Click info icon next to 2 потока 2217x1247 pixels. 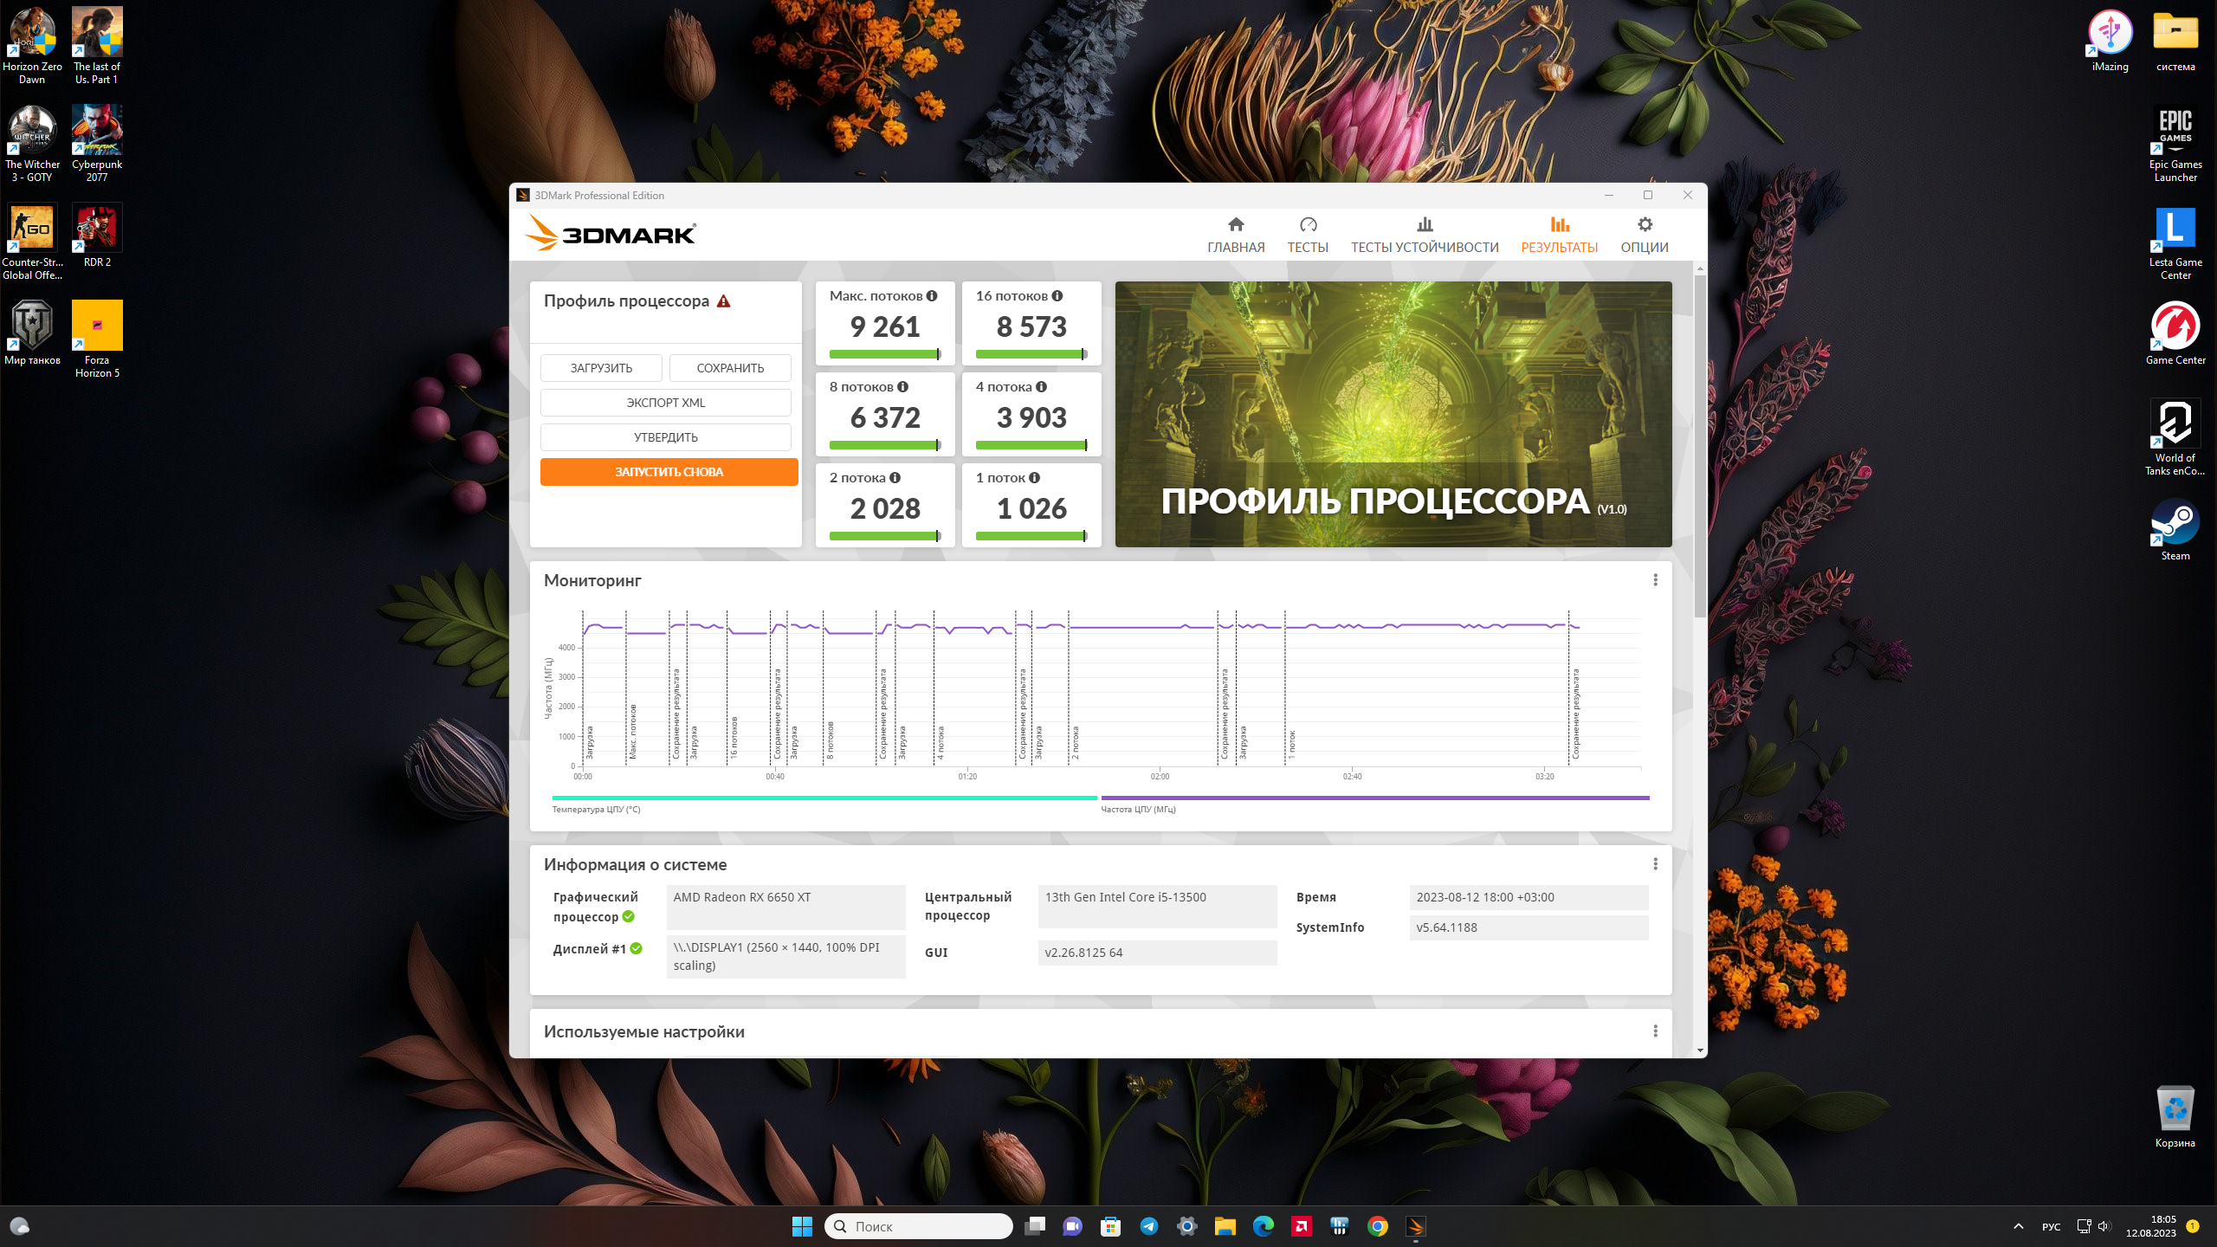[x=895, y=478]
